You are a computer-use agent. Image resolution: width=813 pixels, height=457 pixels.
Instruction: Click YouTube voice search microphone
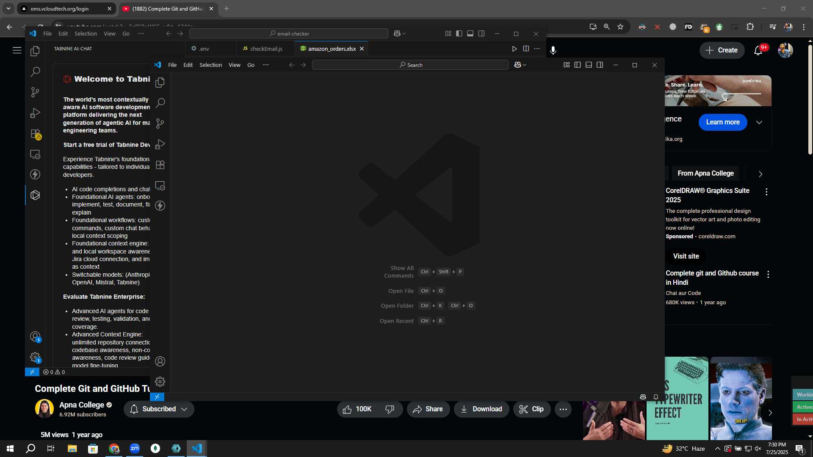point(553,50)
